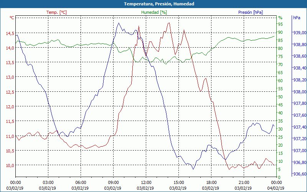This screenshot has width=307, height=192.
Task: Click the '90' humidity axis value
Action: [x=281, y=32]
